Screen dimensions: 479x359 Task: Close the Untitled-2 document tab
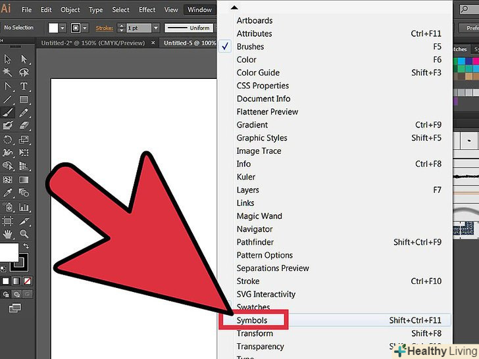click(x=153, y=43)
